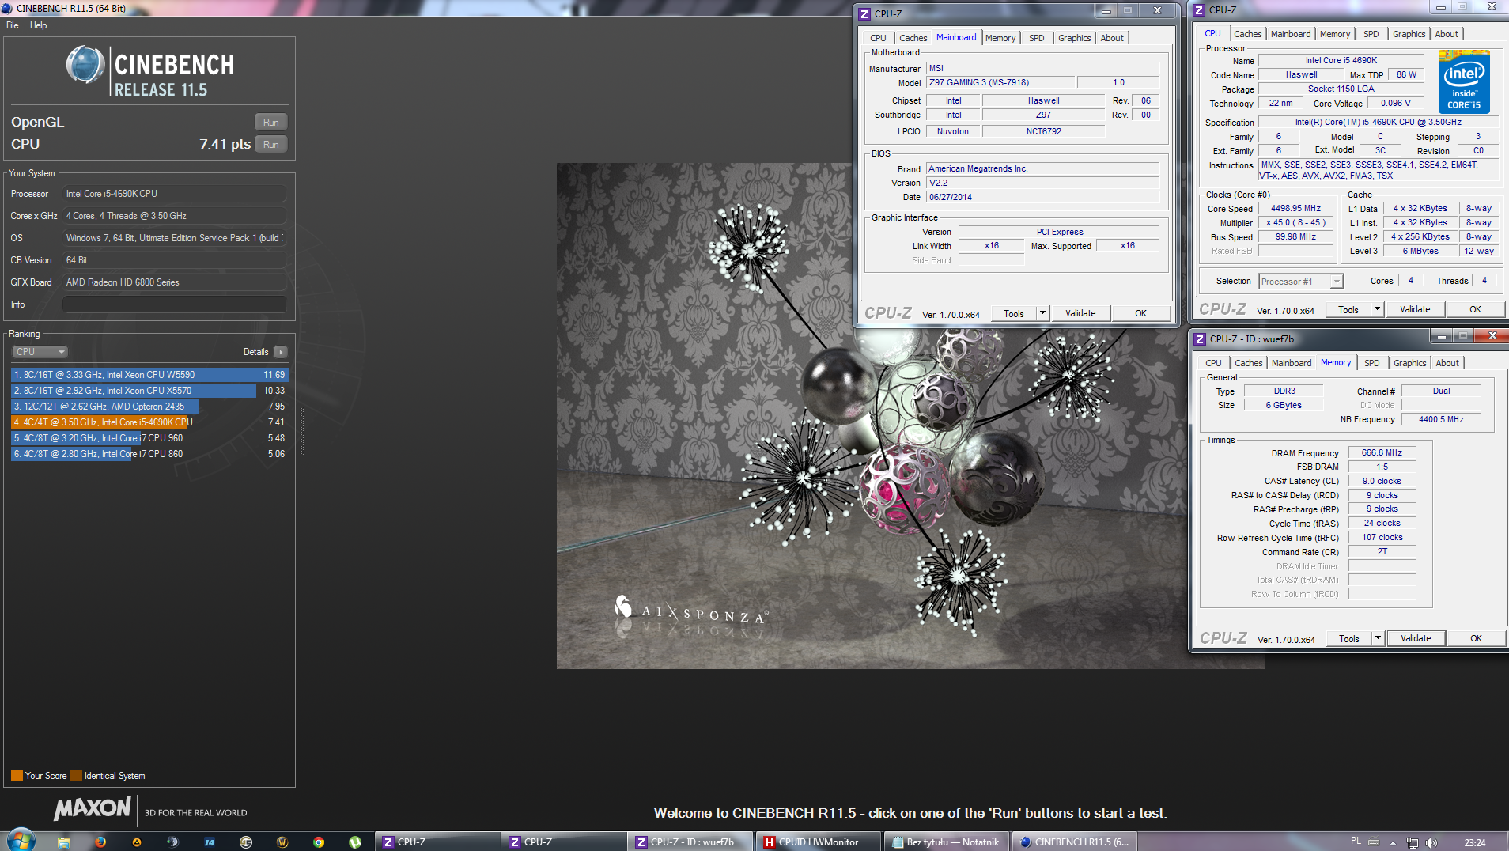
Task: Select ranking row Intel Core i7 CPU 860
Action: click(149, 454)
